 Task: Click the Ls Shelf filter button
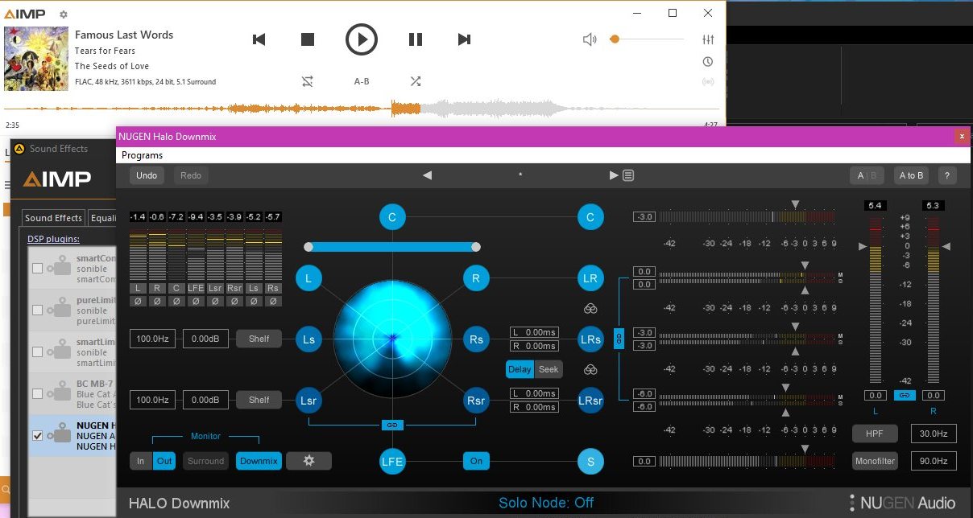259,339
